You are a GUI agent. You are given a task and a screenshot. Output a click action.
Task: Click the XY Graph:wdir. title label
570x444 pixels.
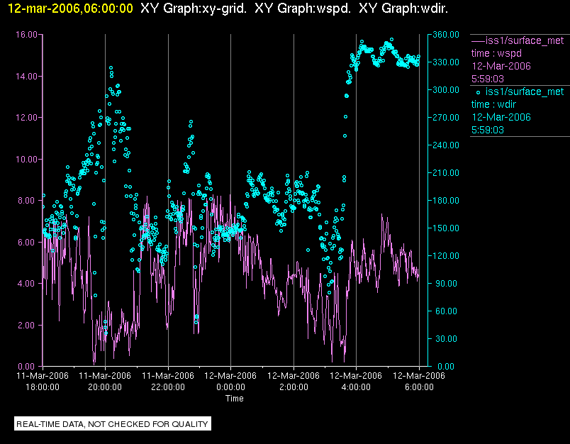pyautogui.click(x=403, y=9)
